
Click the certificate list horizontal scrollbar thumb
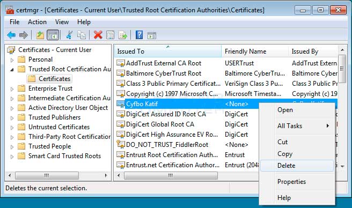click(171, 175)
